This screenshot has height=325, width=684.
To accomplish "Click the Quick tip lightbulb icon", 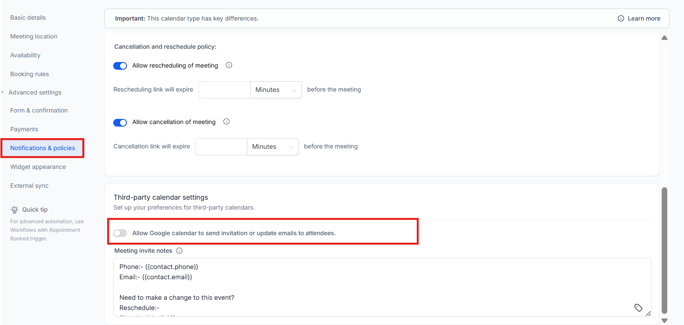I will [15, 210].
